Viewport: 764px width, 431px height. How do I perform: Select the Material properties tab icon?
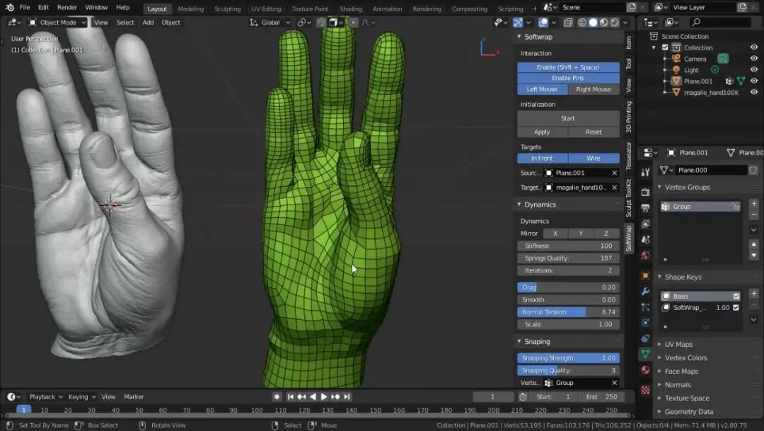pyautogui.click(x=646, y=369)
